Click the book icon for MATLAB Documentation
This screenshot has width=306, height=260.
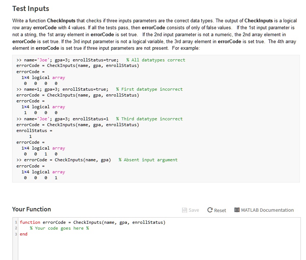tap(237, 210)
